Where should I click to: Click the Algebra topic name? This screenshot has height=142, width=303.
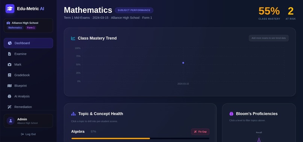78,132
